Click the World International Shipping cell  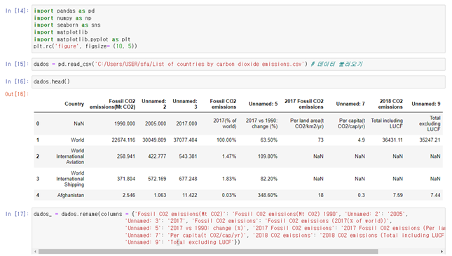coord(70,179)
